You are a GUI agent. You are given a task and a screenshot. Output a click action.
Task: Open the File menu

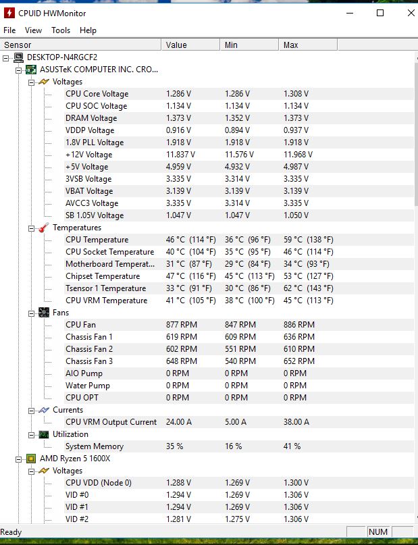point(9,30)
